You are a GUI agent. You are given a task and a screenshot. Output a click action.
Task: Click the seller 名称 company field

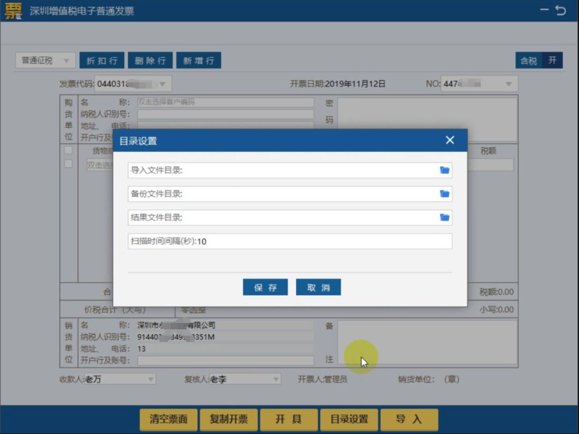(x=226, y=326)
